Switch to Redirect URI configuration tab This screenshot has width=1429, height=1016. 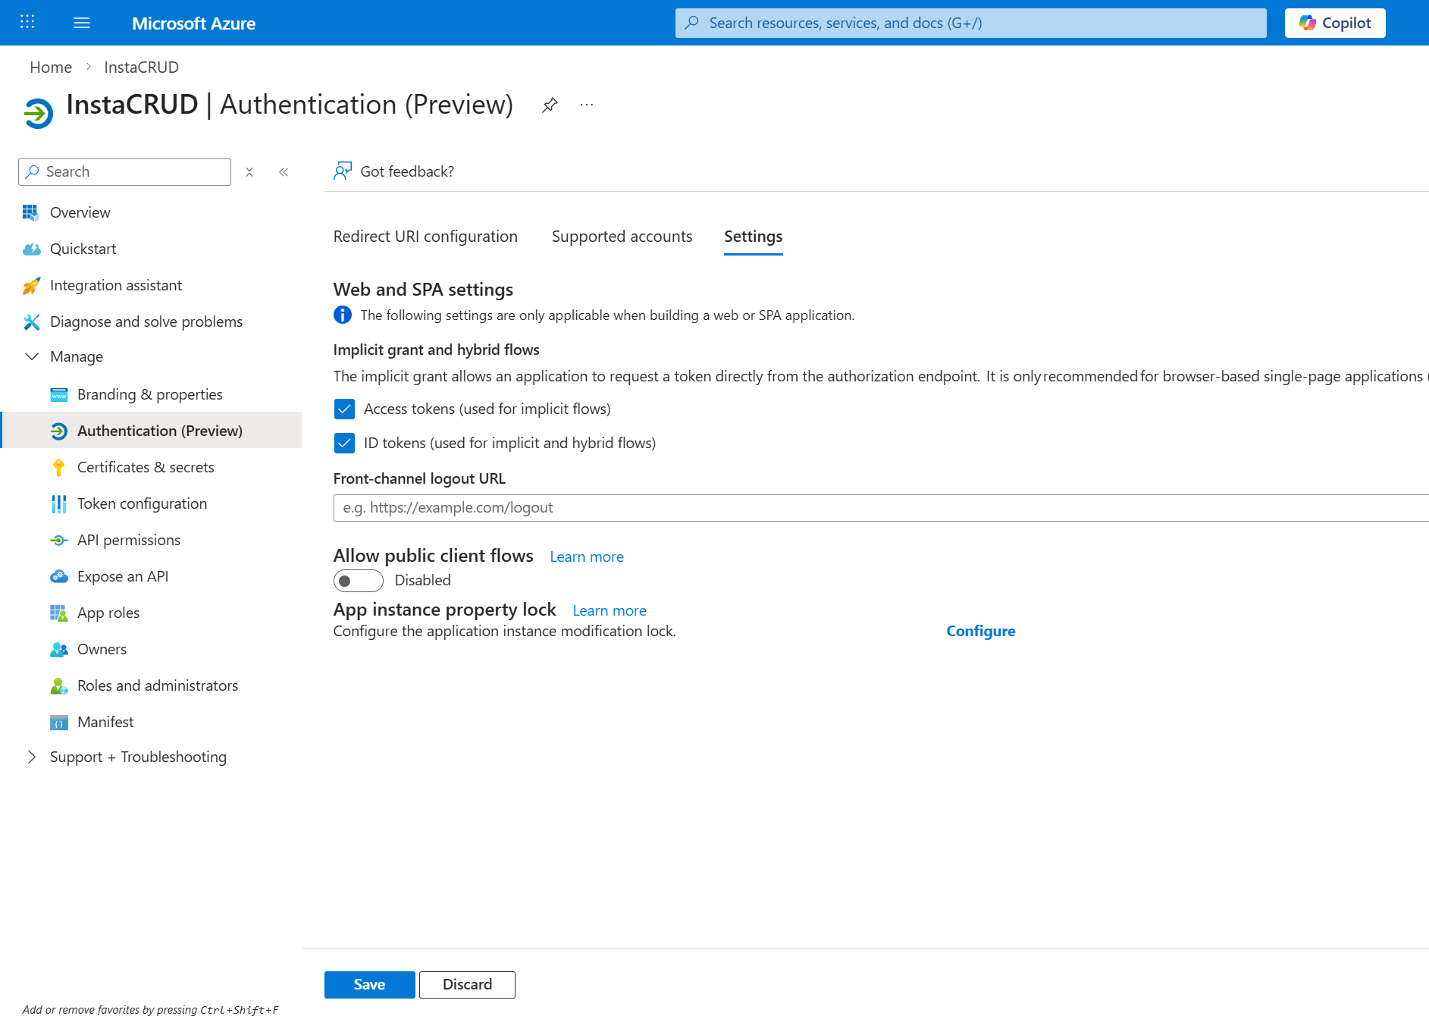click(x=425, y=237)
